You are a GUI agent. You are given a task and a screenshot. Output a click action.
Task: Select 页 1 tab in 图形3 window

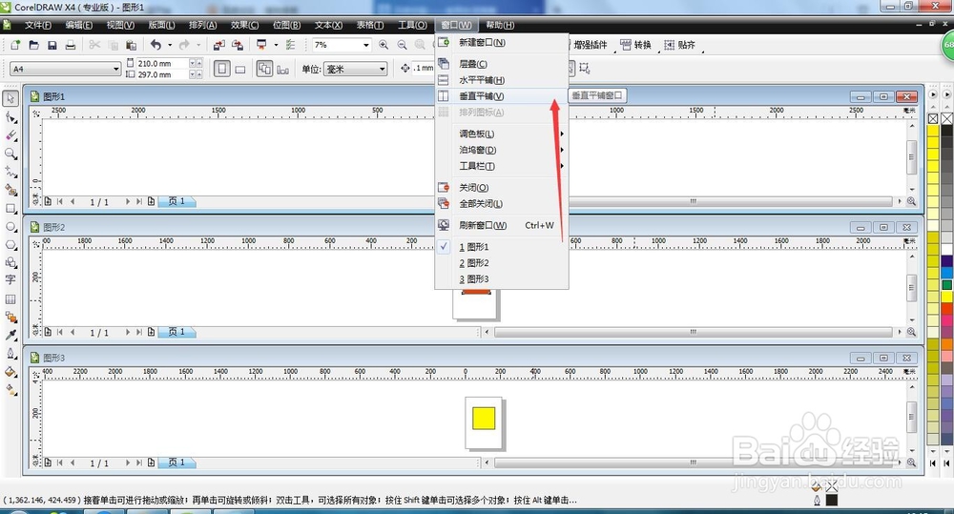[176, 463]
